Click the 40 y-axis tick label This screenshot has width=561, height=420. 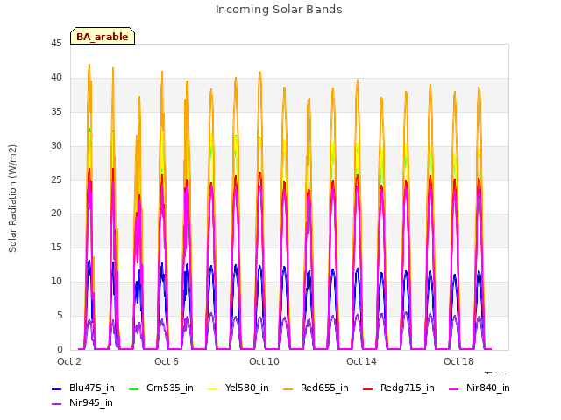(56, 78)
